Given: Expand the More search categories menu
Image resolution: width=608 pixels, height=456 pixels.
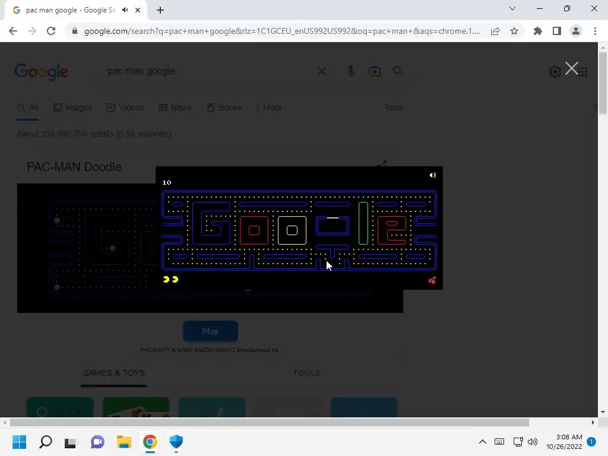Looking at the screenshot, I should pyautogui.click(x=269, y=107).
